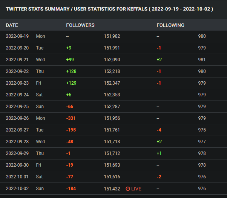Viewport: 227px width, 198px height.
Task: Click the FOLLOWERS column header
Action: pos(80,25)
